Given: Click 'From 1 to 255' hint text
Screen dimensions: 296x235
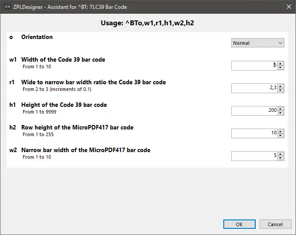Looking at the screenshot, I should coord(38,134).
